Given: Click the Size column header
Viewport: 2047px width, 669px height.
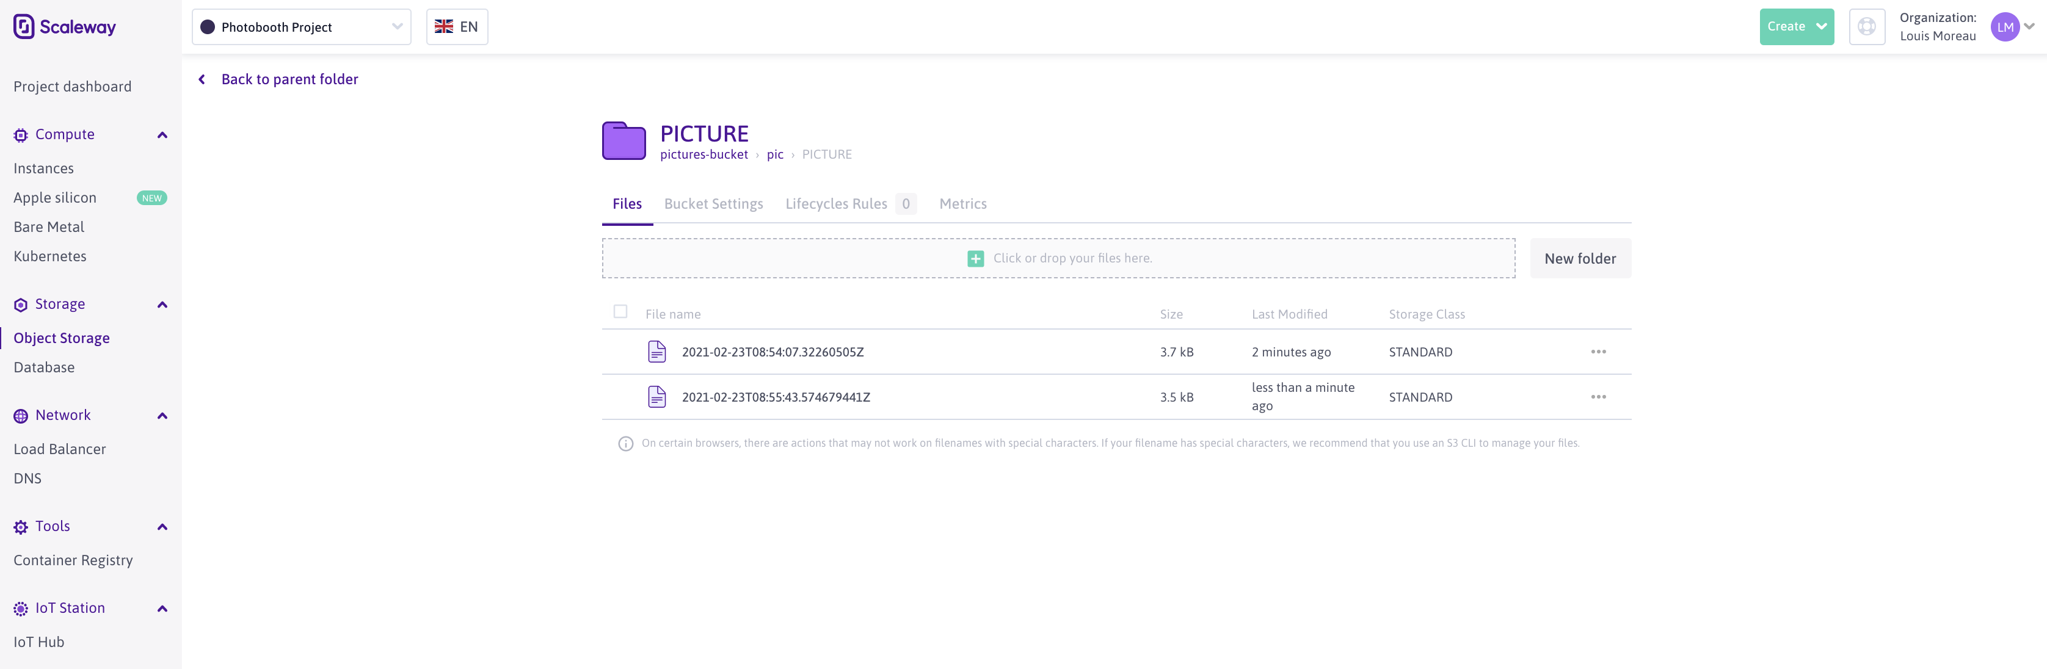Looking at the screenshot, I should tap(1171, 314).
